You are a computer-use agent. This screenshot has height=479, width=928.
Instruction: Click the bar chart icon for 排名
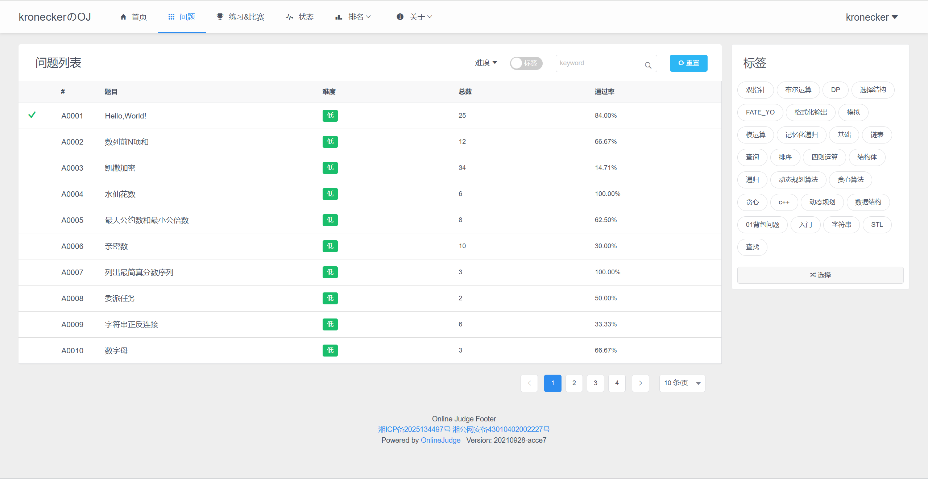pyautogui.click(x=339, y=17)
